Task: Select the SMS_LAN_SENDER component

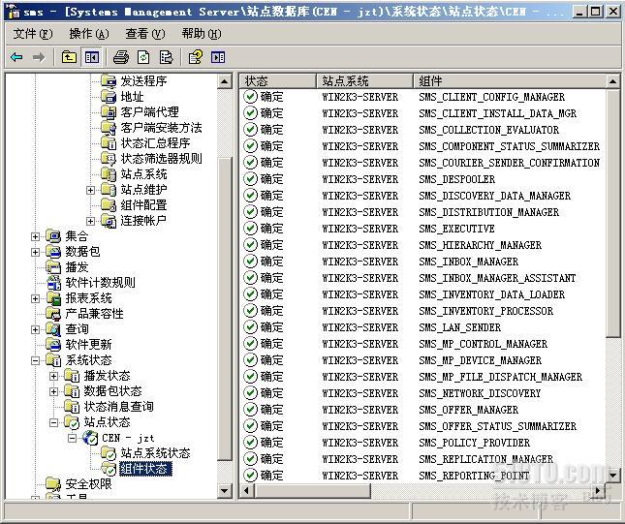Action: pyautogui.click(x=460, y=327)
